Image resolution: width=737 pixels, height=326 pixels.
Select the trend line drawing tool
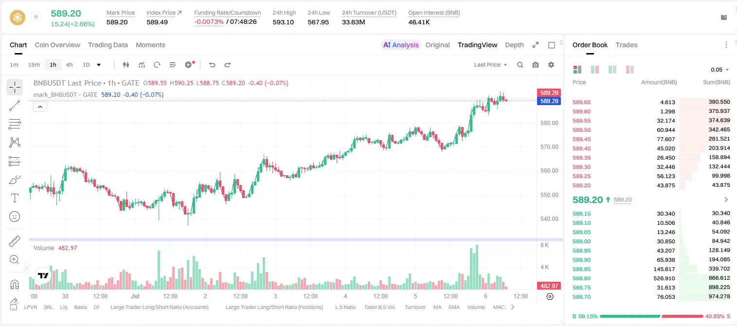pos(15,106)
